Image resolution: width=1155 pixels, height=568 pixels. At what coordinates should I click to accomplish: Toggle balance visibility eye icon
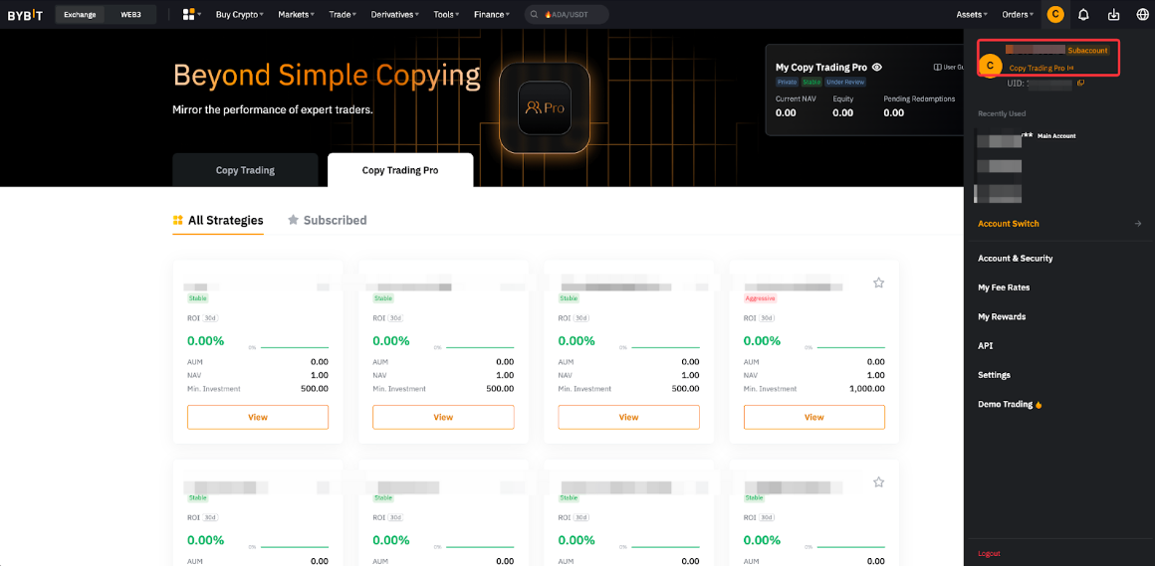click(x=877, y=68)
